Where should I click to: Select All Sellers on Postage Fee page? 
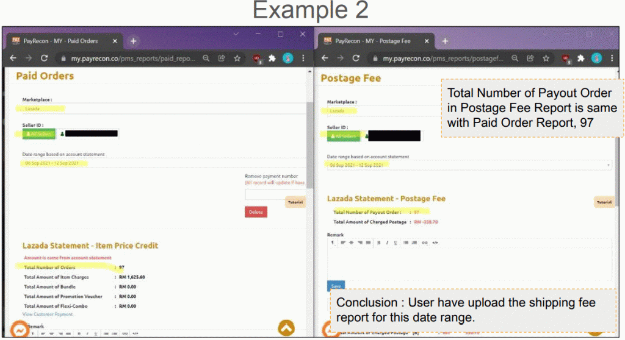coord(344,136)
